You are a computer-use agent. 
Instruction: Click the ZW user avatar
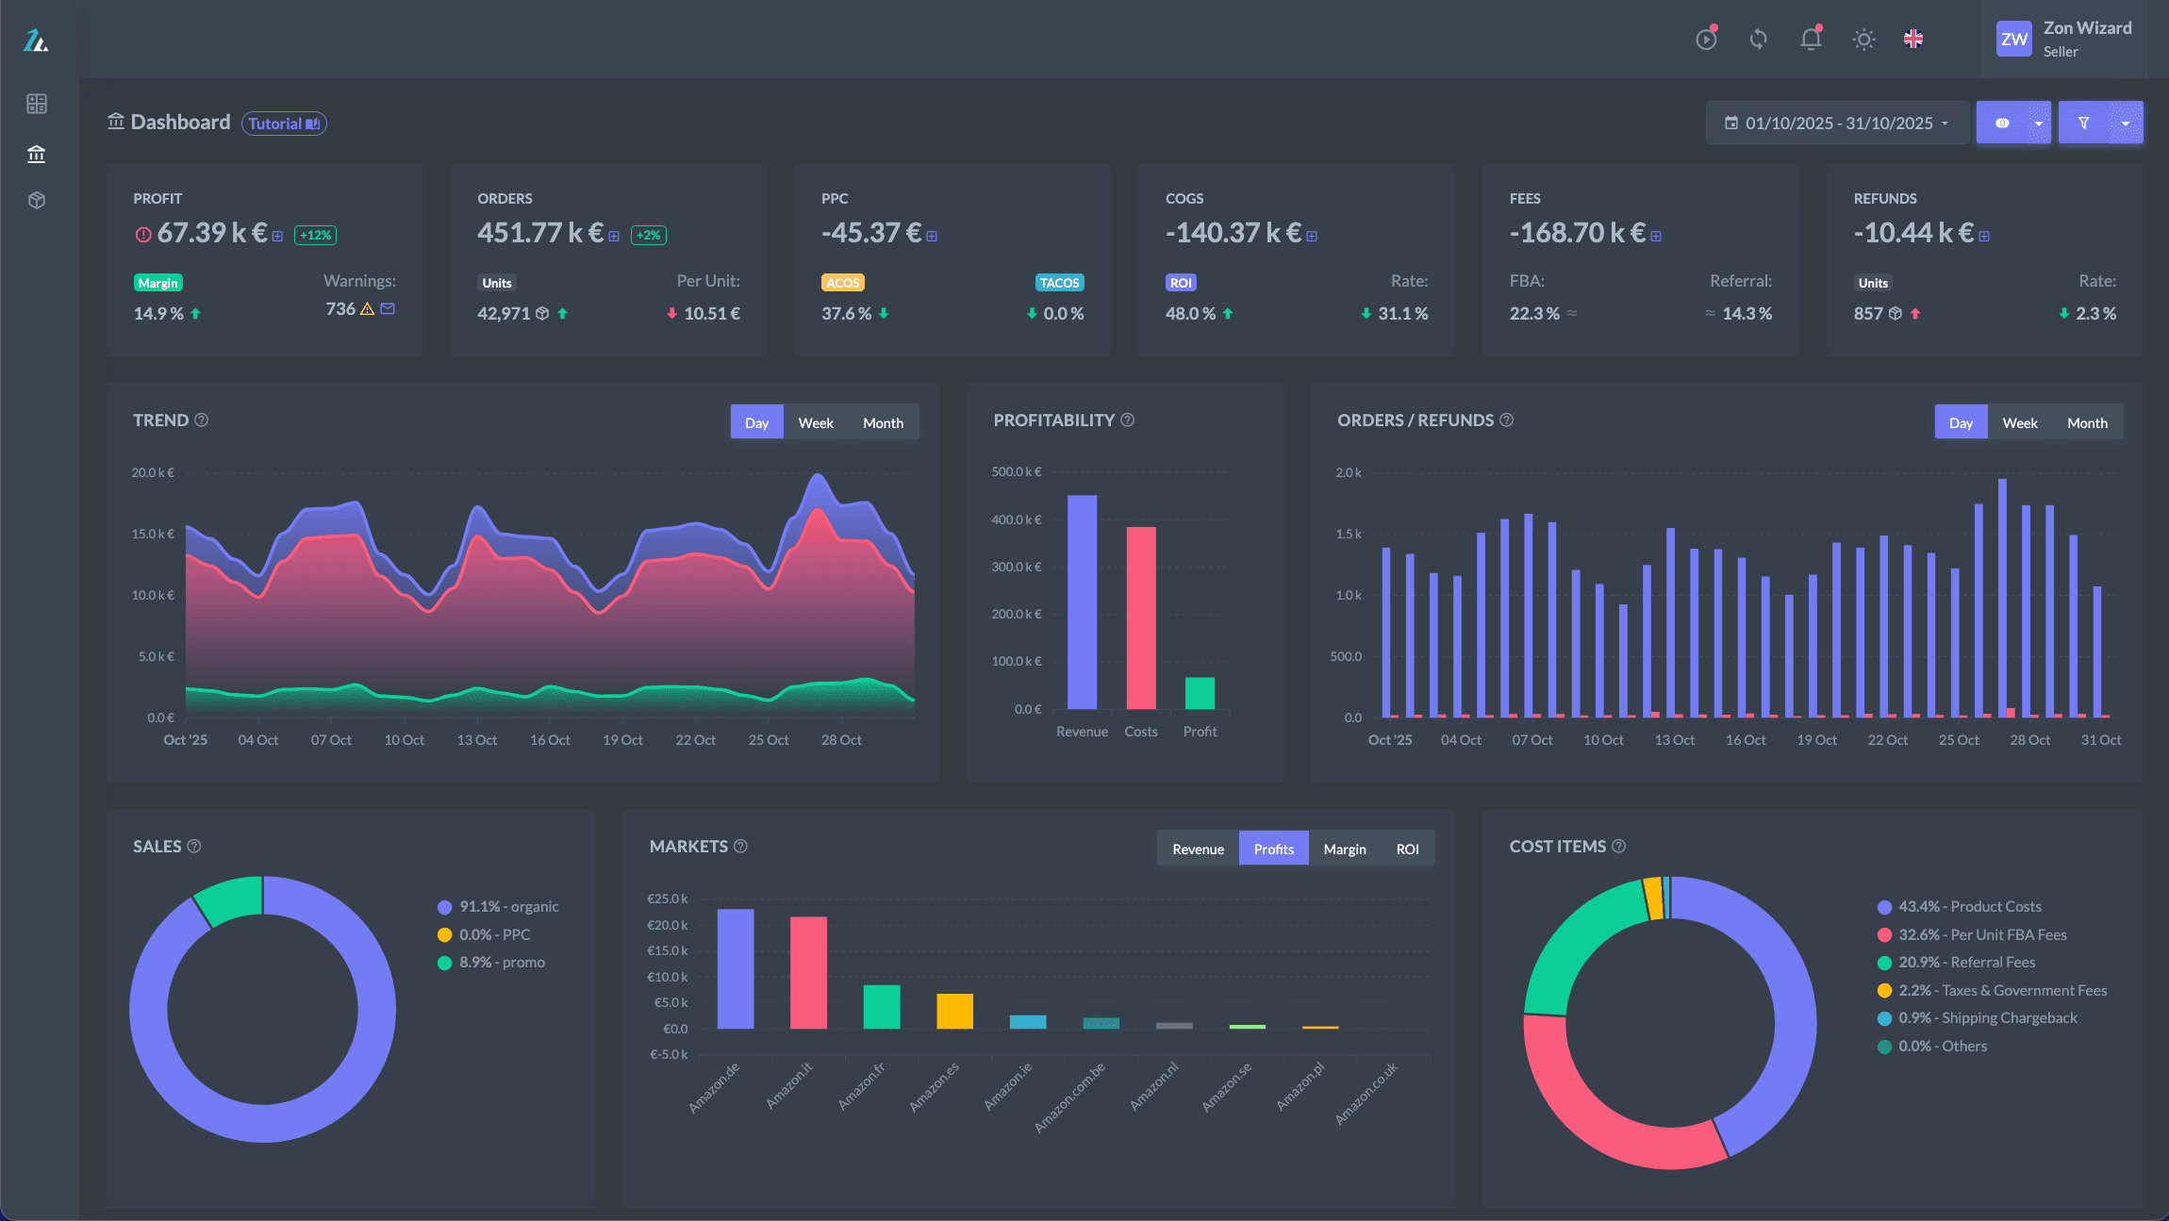(2013, 39)
